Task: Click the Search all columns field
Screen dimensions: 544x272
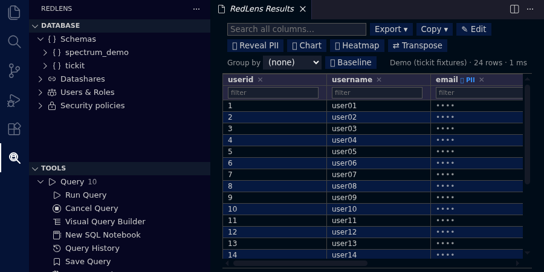Action: (297, 29)
